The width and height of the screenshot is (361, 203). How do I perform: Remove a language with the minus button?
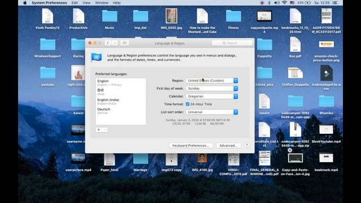tap(104, 130)
